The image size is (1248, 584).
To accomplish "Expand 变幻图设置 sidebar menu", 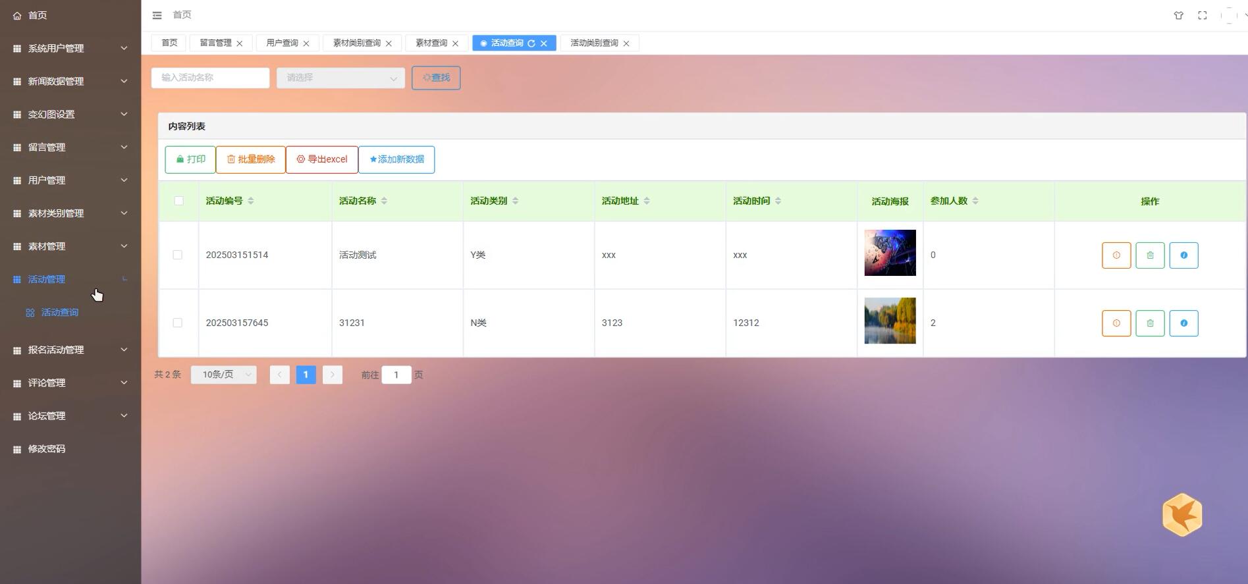I will (70, 114).
